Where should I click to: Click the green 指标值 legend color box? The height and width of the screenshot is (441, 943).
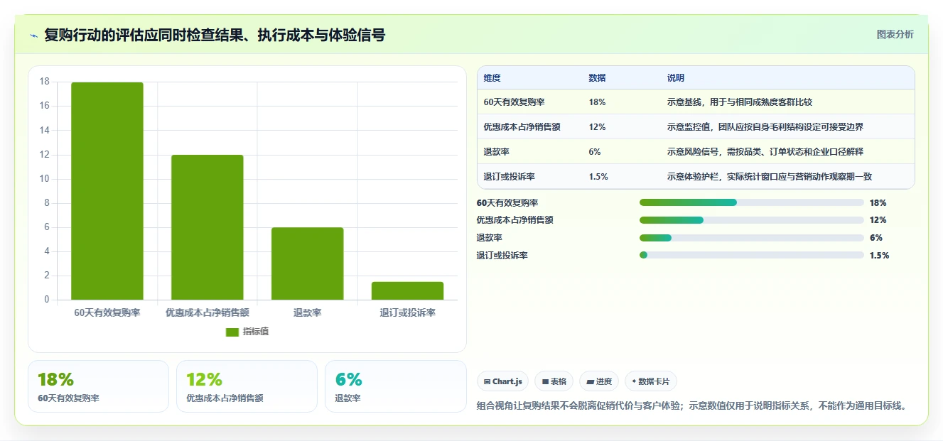tap(232, 332)
